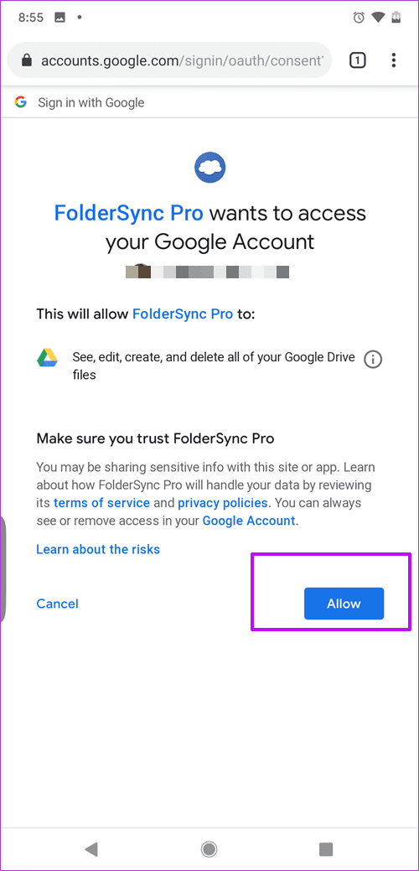Tap the info icon beside Drive permission

click(x=373, y=360)
